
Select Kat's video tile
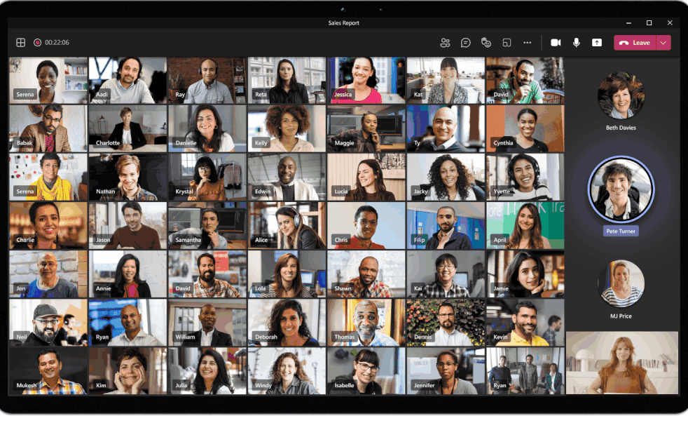click(x=446, y=80)
